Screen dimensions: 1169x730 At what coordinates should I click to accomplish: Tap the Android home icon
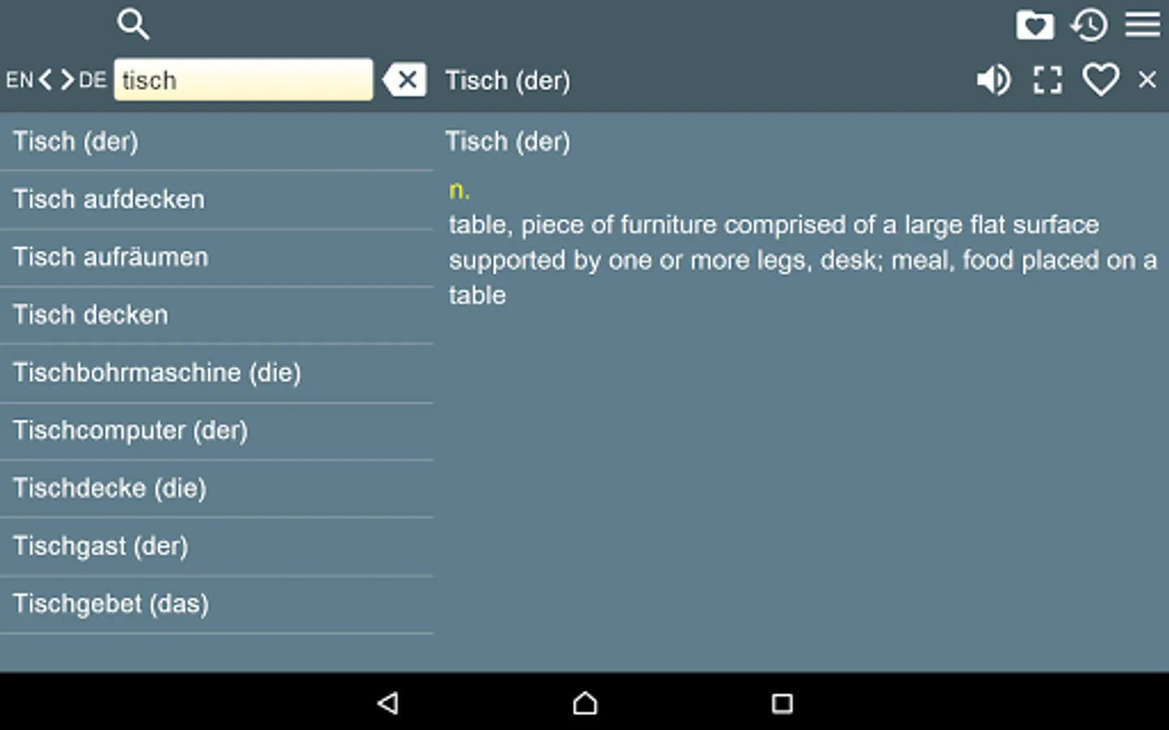pos(584,704)
